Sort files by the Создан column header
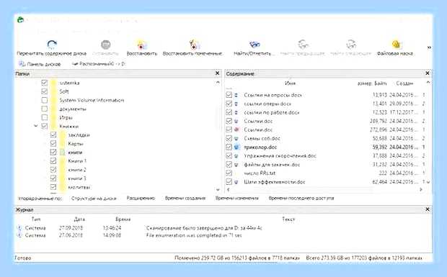 click(x=404, y=83)
